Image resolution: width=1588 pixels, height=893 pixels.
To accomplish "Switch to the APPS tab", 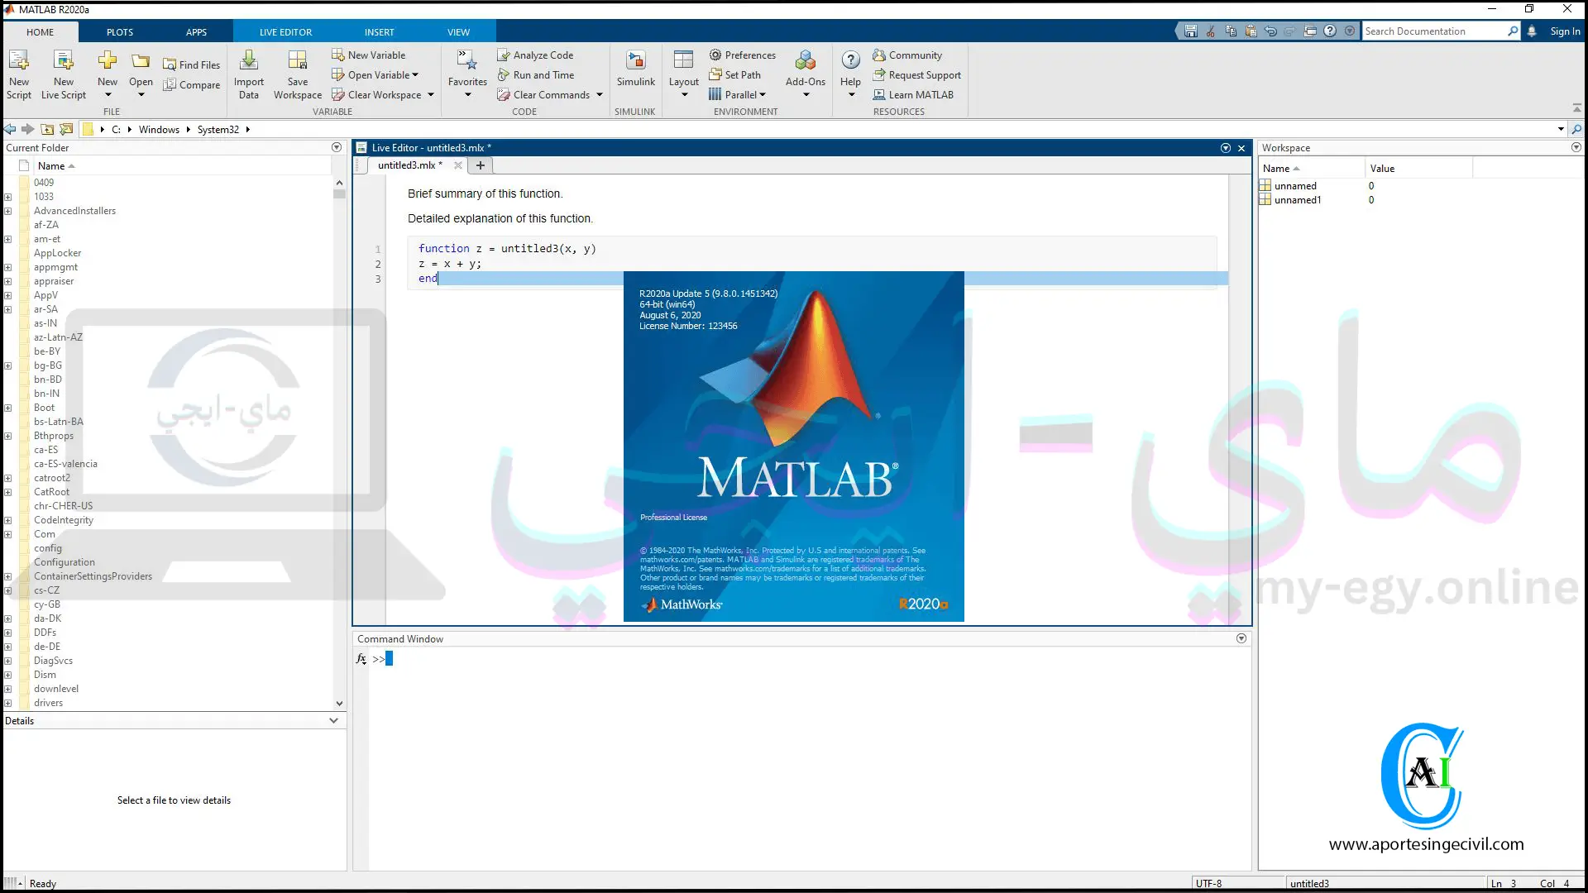I will click(x=197, y=31).
